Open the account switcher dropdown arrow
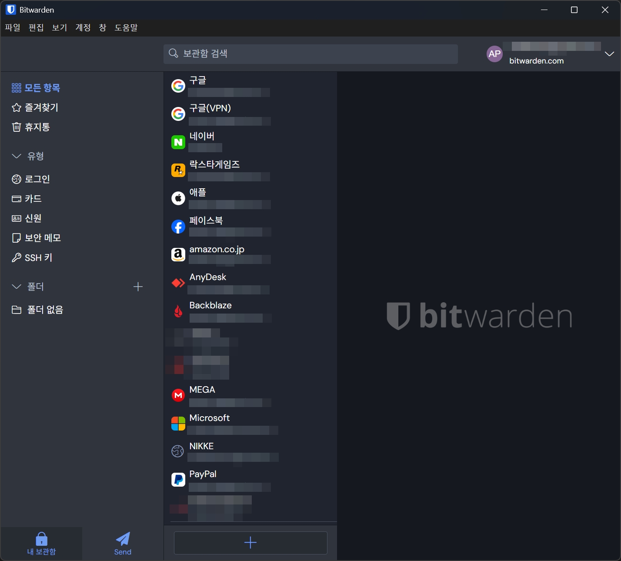Viewport: 621px width, 561px height. (609, 54)
